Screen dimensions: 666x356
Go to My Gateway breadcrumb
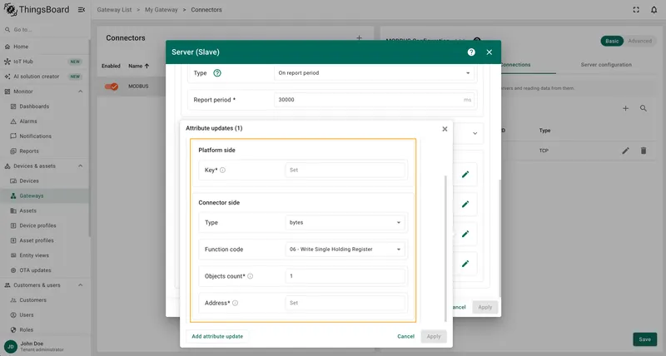coord(161,10)
